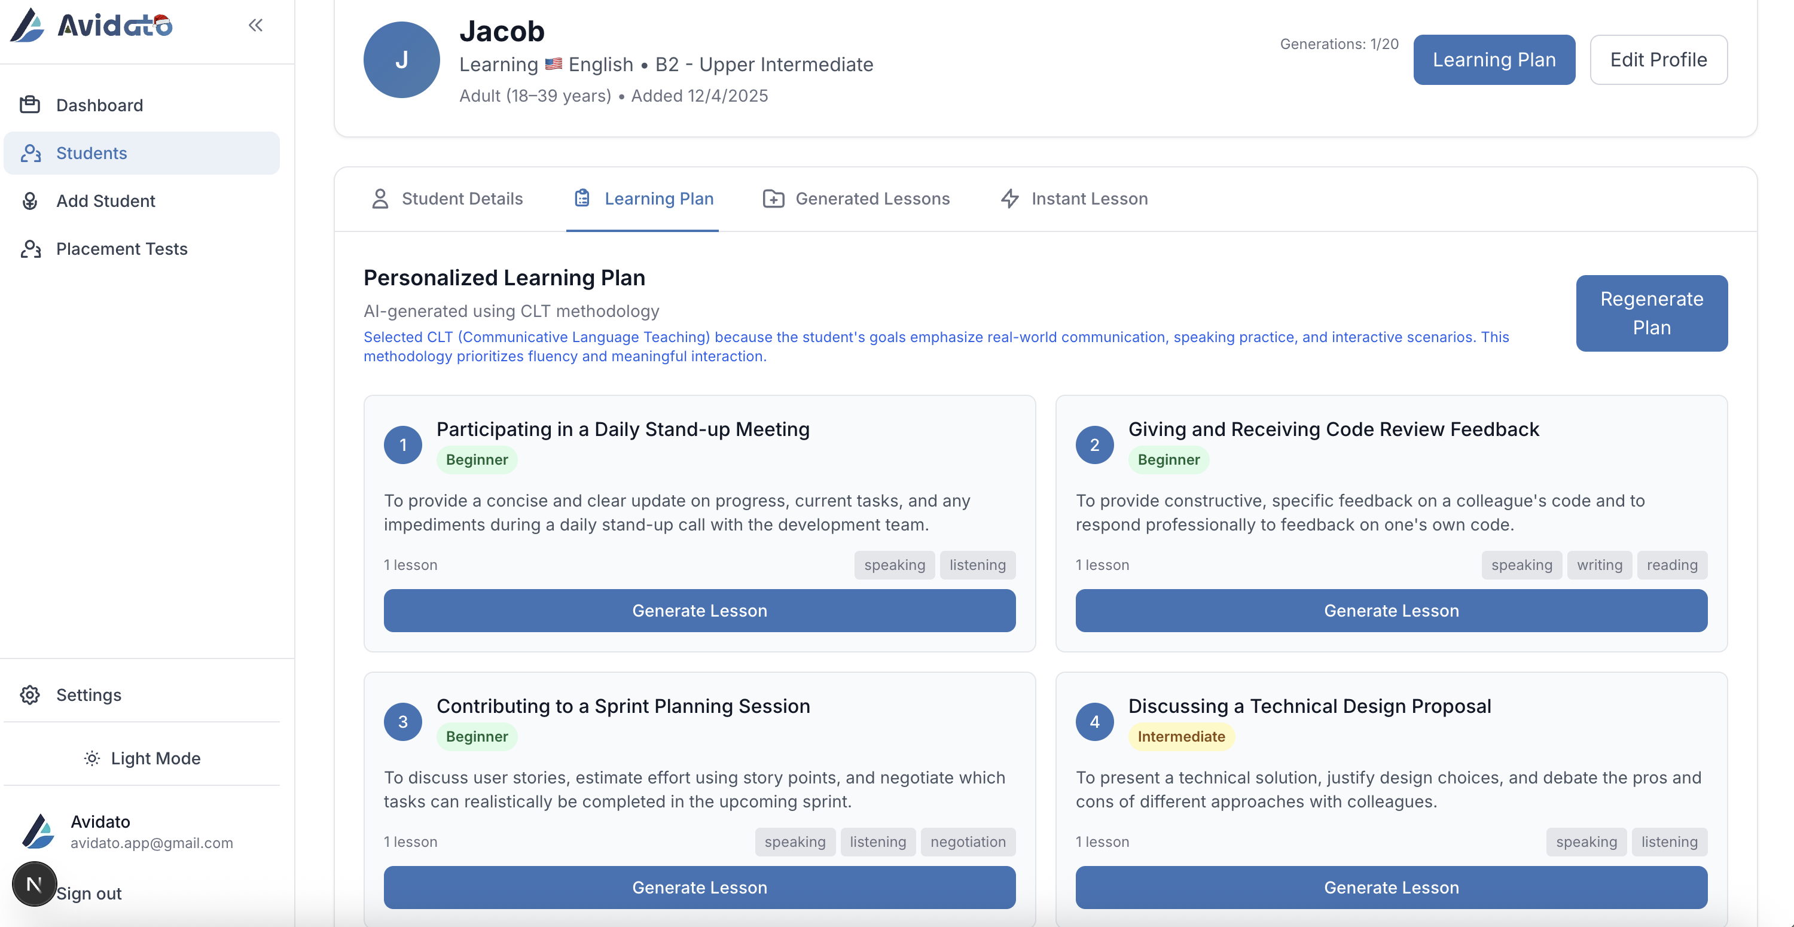Collapse the sidebar with double-chevron

255,26
